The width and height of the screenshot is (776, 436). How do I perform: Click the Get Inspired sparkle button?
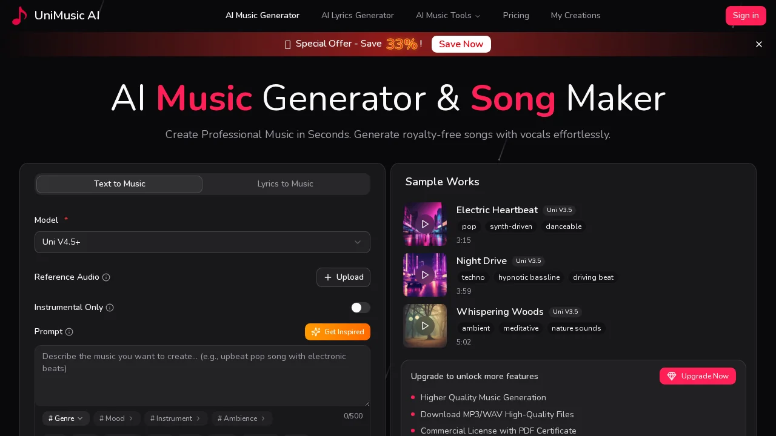pyautogui.click(x=337, y=332)
